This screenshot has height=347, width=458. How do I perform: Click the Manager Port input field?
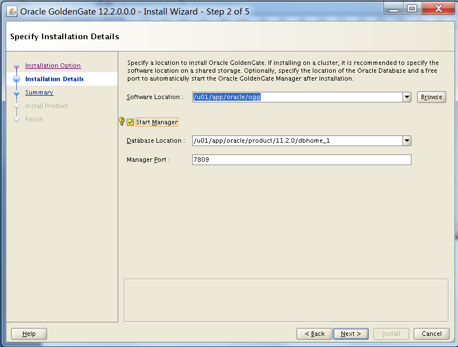tap(302, 160)
